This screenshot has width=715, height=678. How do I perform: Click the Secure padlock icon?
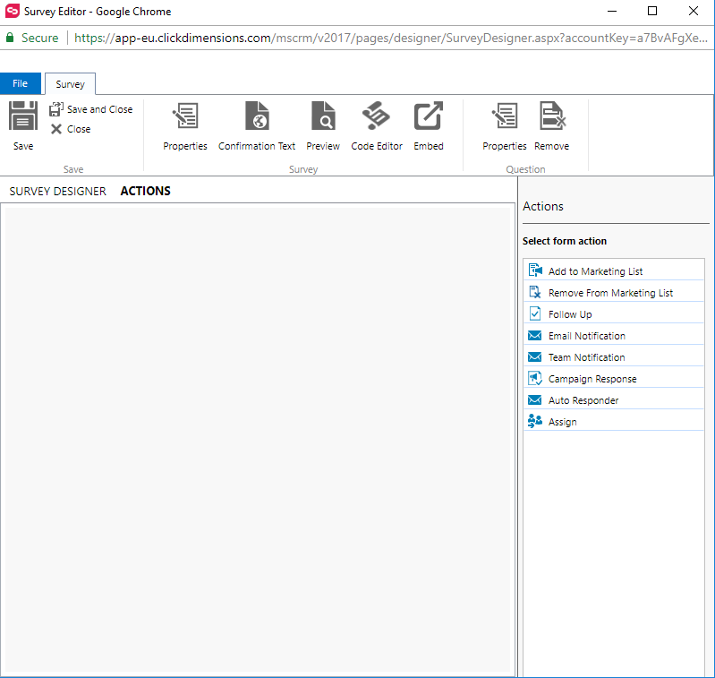10,38
